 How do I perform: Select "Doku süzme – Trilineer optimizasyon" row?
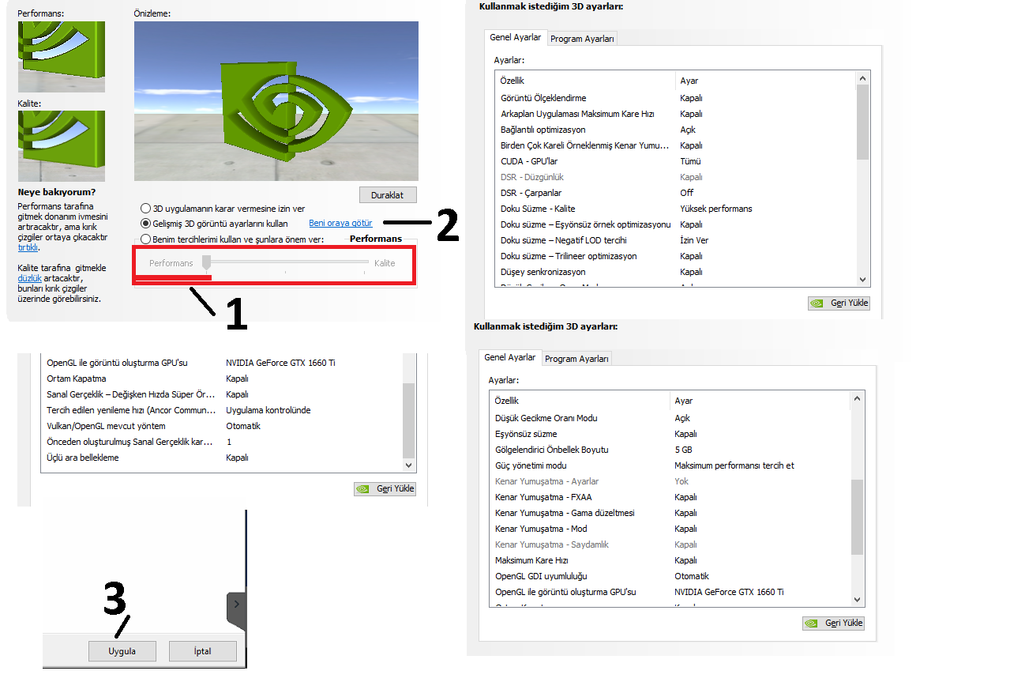click(x=675, y=256)
